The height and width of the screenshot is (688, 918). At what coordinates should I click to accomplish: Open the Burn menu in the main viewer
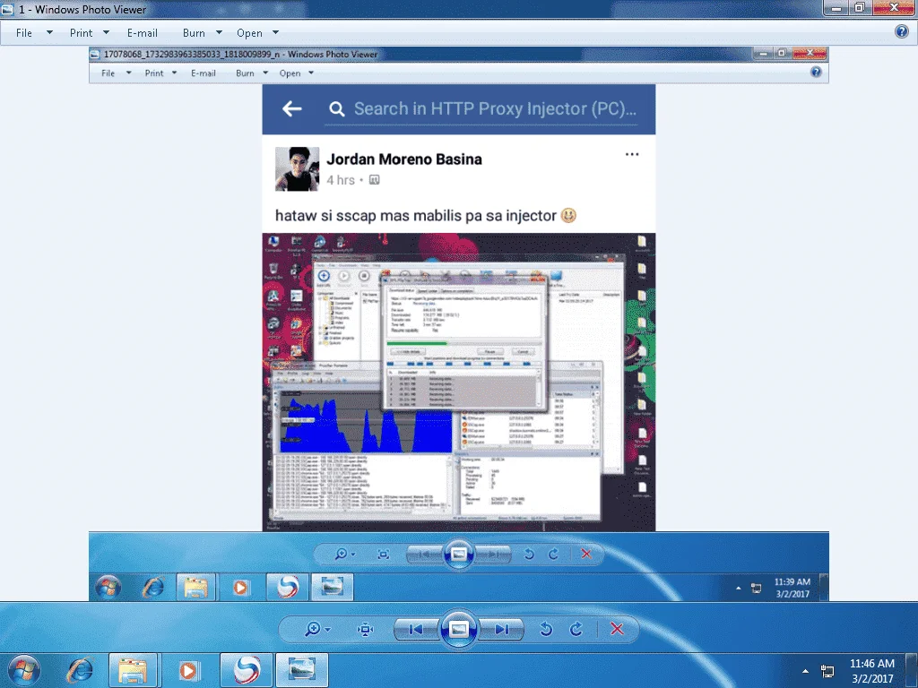[x=194, y=33]
